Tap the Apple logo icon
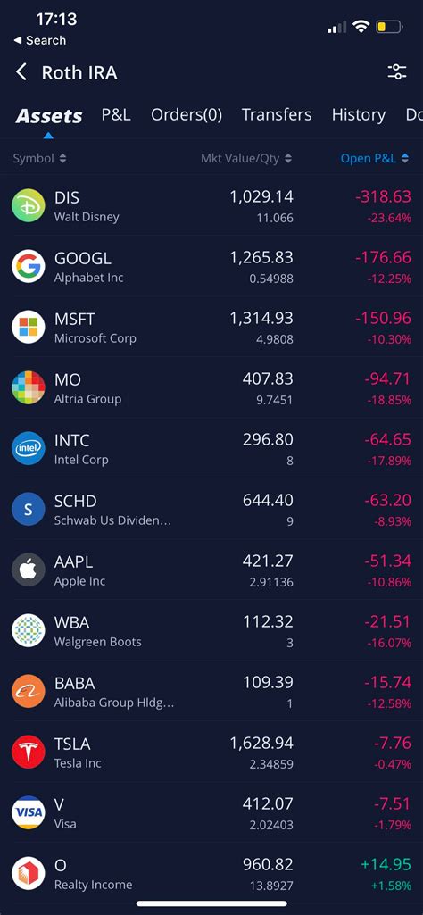 pyautogui.click(x=28, y=570)
